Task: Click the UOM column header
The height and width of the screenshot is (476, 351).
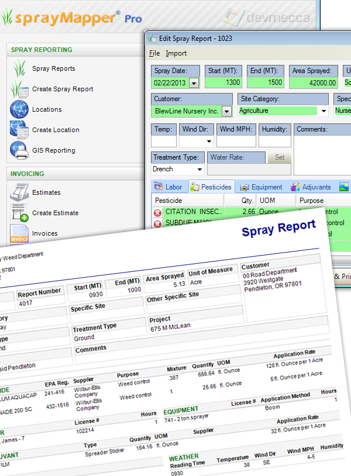Action: tap(276, 201)
